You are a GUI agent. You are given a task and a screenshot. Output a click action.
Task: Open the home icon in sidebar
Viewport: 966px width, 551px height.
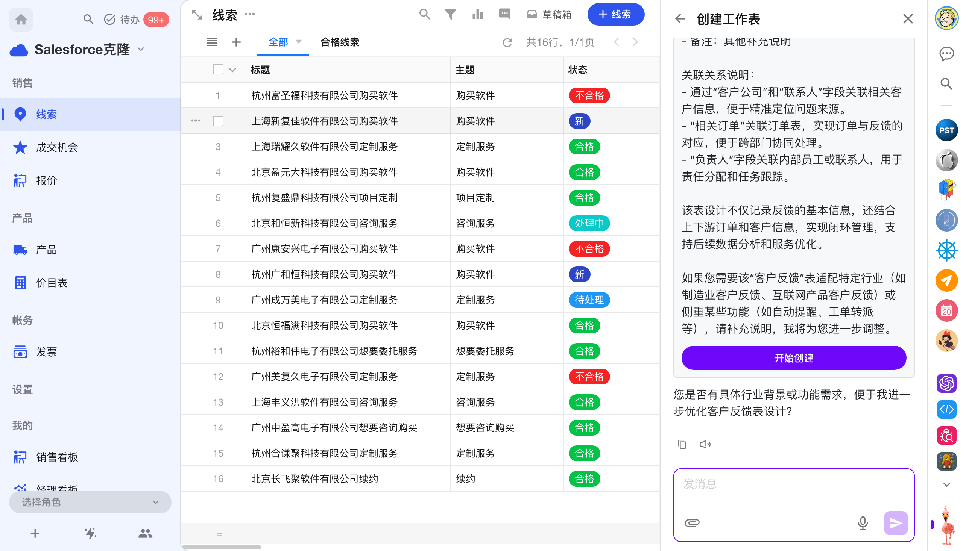coord(21,19)
